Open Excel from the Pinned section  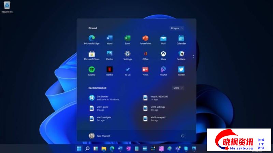click(x=128, y=38)
